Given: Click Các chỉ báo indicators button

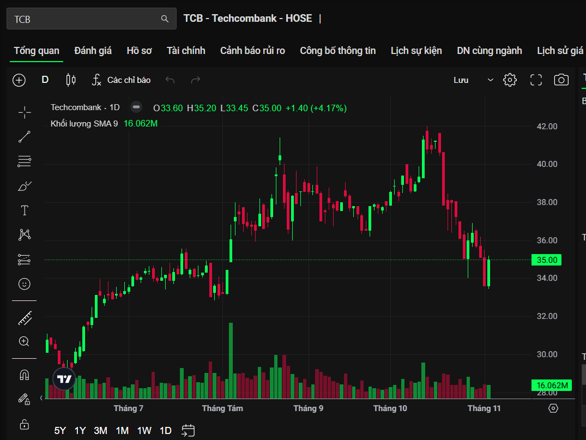Looking at the screenshot, I should pyautogui.click(x=121, y=80).
